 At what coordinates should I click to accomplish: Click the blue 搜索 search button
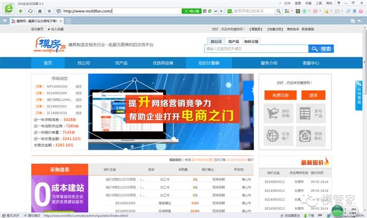[x=321, y=49]
